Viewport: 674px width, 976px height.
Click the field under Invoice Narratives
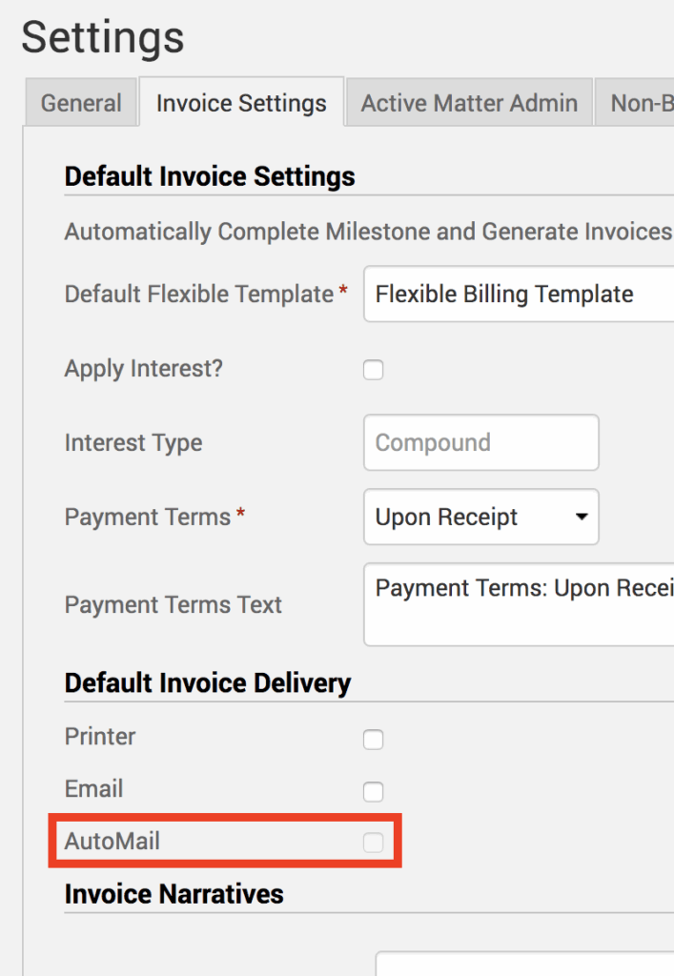[x=524, y=963]
